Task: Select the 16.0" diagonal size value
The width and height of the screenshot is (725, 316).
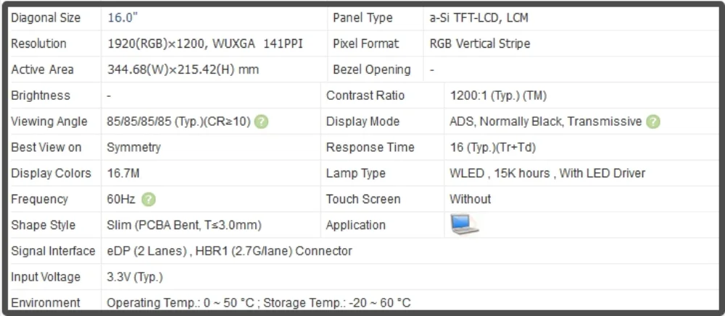Action: [123, 18]
